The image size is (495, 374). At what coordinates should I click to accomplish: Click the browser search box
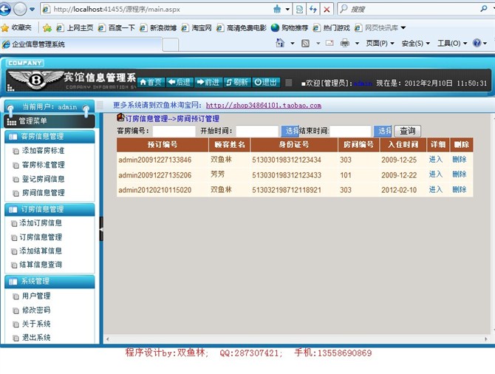pos(410,9)
